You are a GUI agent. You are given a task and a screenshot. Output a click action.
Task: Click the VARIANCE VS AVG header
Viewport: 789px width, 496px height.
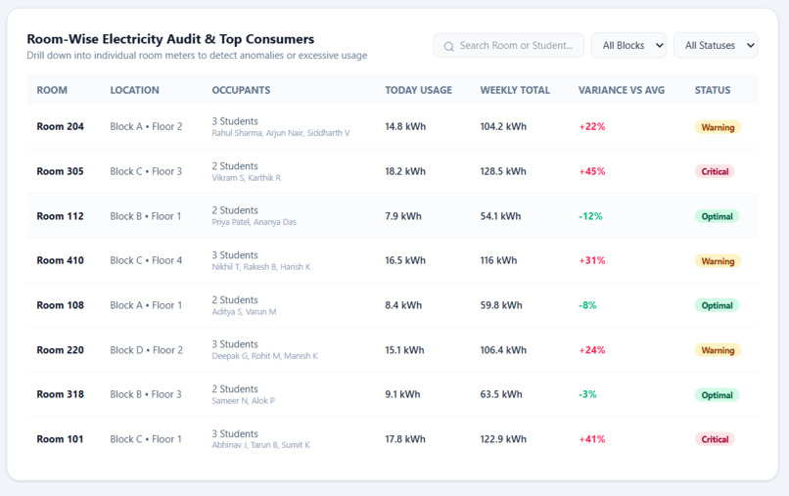(622, 90)
